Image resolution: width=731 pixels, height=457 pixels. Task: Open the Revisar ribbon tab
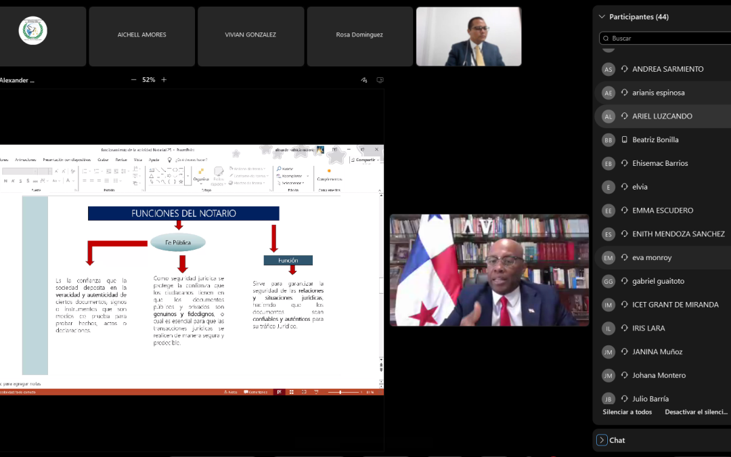pos(121,160)
